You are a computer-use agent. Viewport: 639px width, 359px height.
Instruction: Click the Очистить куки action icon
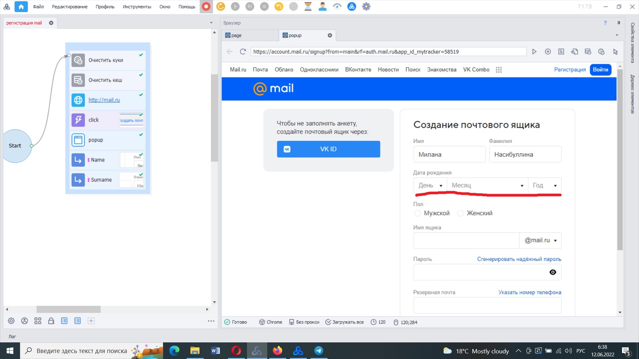78,60
